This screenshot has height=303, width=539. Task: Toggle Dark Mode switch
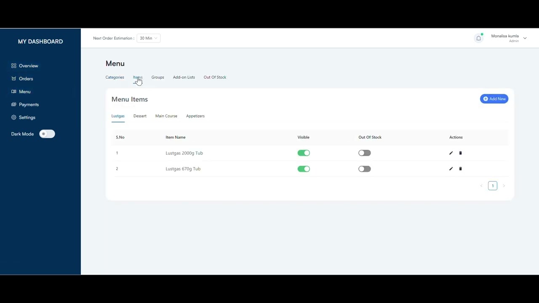47,134
